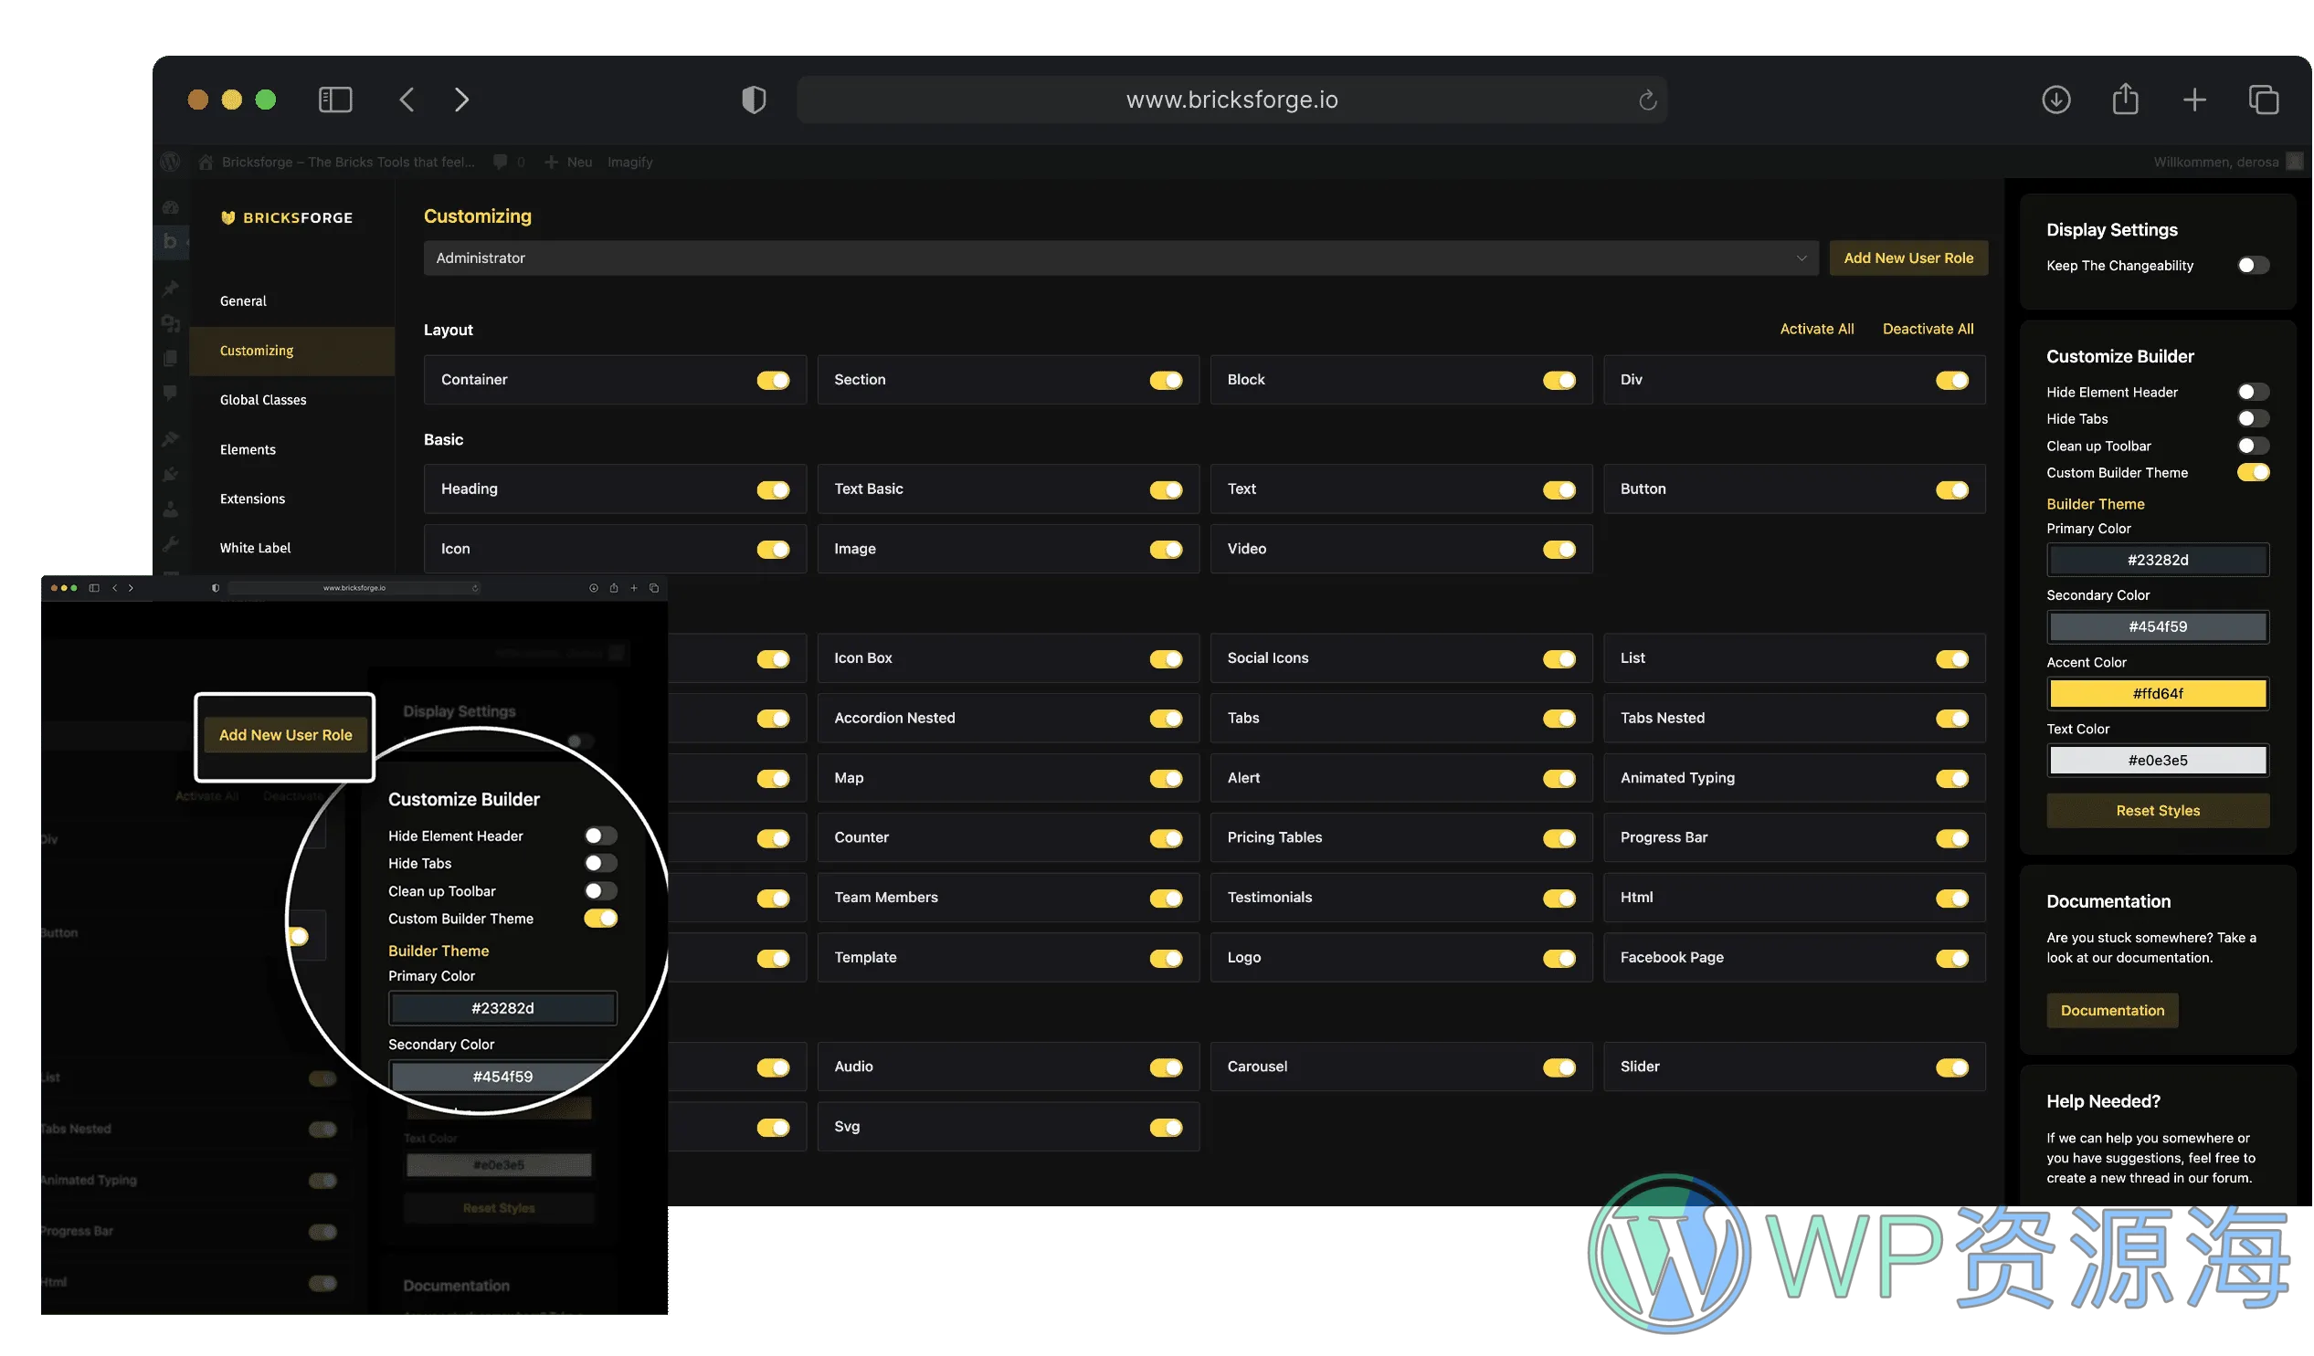The image size is (2314, 1356).
Task: Open the browser downloads icon
Action: (x=2056, y=100)
